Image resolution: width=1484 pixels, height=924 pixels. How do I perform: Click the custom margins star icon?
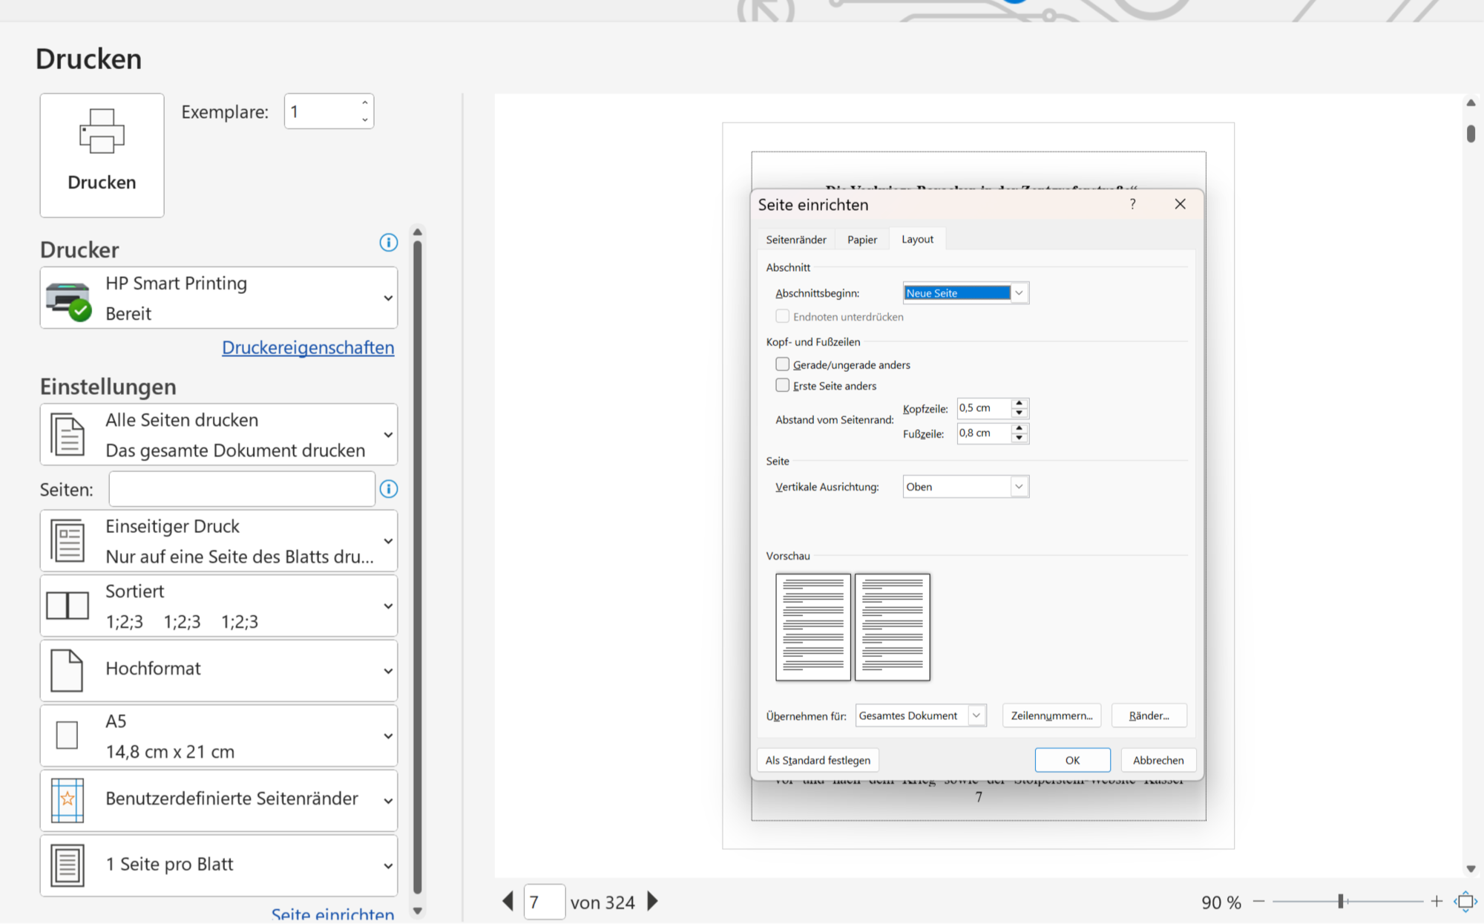point(68,800)
